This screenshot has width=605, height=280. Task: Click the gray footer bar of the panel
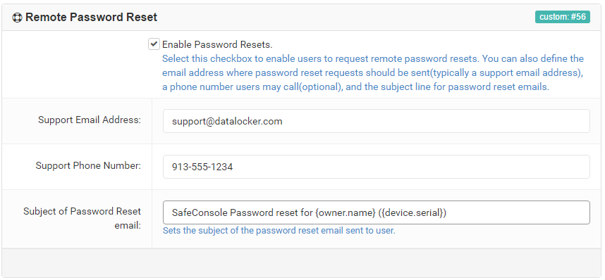pos(302,262)
